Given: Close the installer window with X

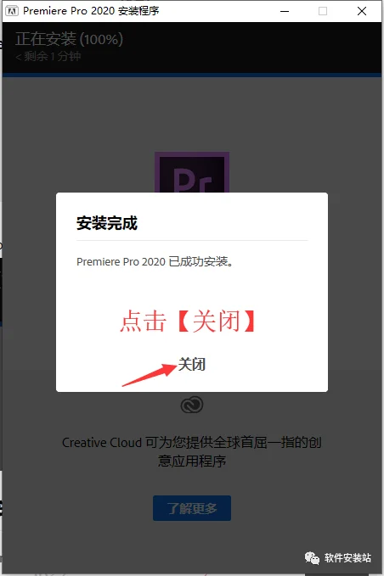Looking at the screenshot, I should (x=362, y=11).
